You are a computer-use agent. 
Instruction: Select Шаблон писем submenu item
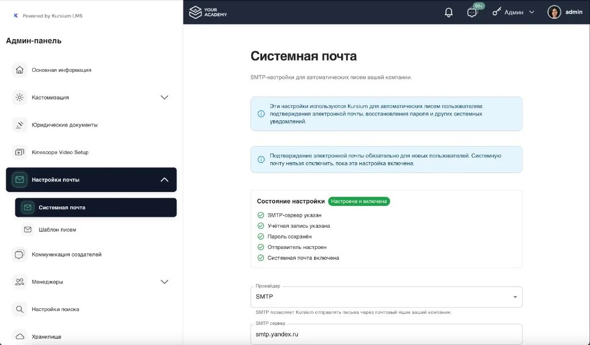[96, 229]
